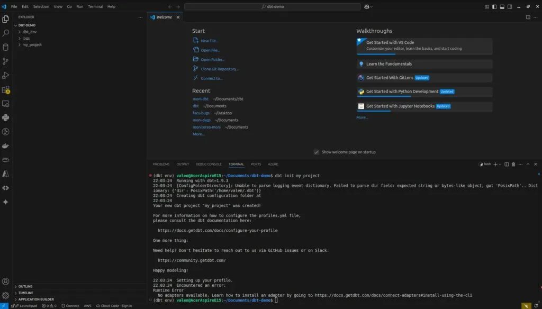The image size is (542, 309).
Task: Click the Customize Layout icon
Action: [x=487, y=6]
